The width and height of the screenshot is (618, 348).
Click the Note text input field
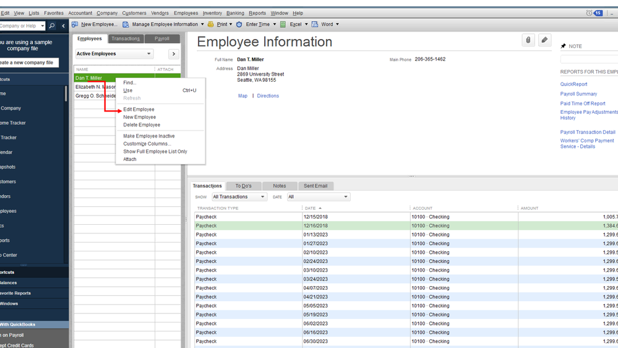point(589,59)
